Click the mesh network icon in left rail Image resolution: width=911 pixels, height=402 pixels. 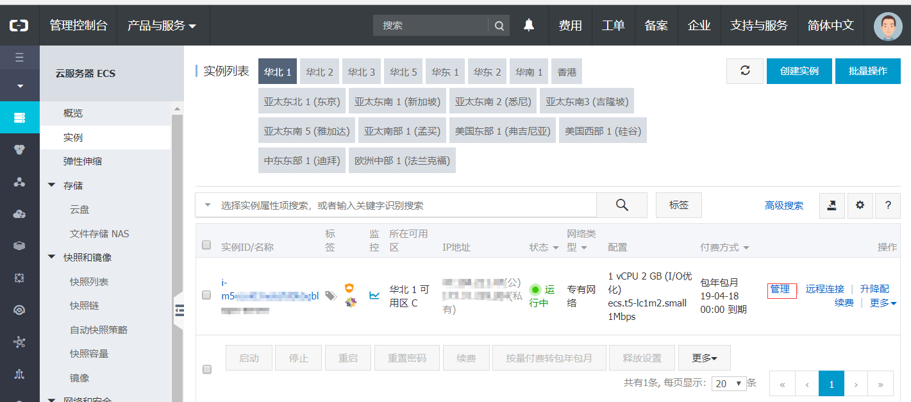[19, 342]
